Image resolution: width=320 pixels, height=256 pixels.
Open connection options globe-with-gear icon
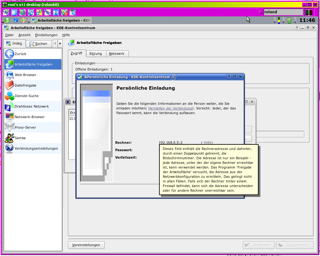[x=23, y=12]
